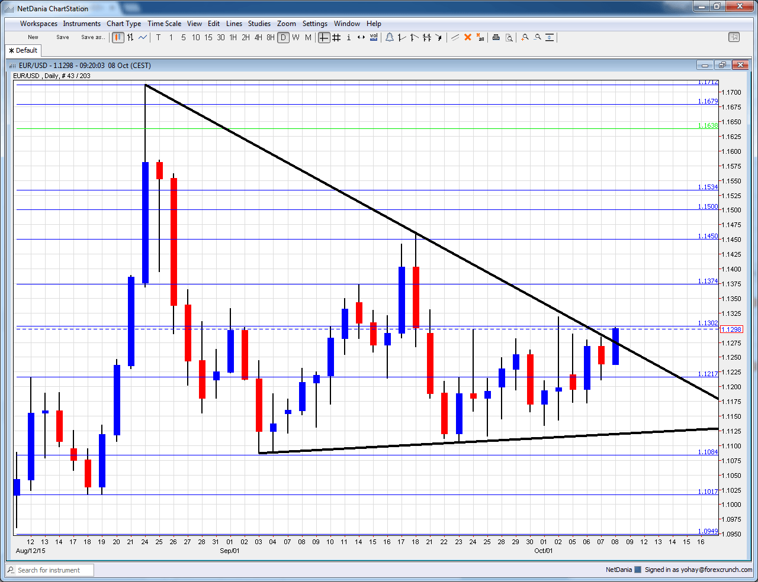Switch to the bar chart type icon

coord(130,37)
